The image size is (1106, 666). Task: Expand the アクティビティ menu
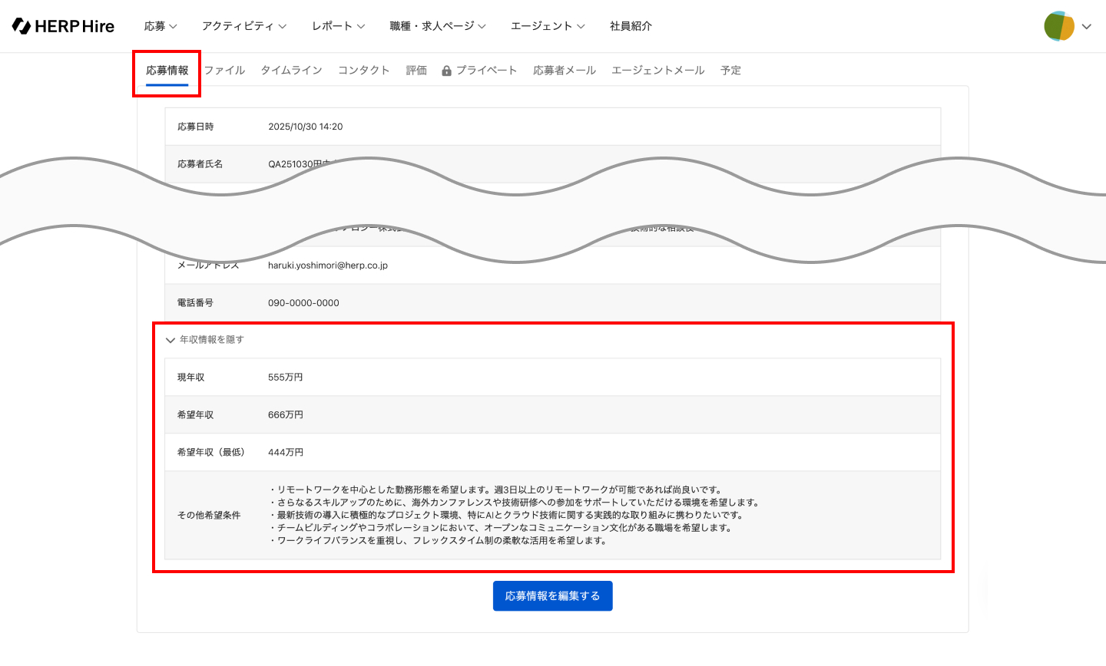click(243, 26)
